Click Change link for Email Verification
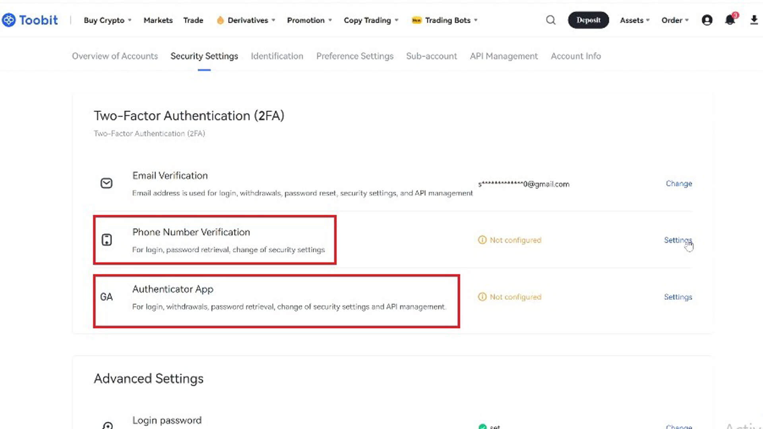Screen dimensions: 763x429 [x=679, y=183]
